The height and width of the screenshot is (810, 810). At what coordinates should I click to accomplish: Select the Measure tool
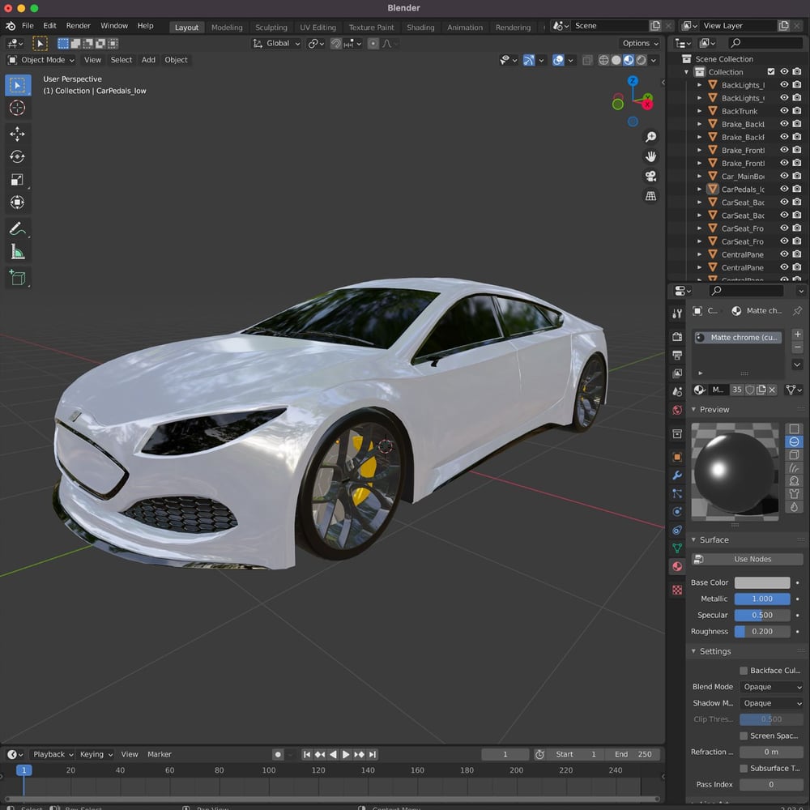pyautogui.click(x=17, y=253)
